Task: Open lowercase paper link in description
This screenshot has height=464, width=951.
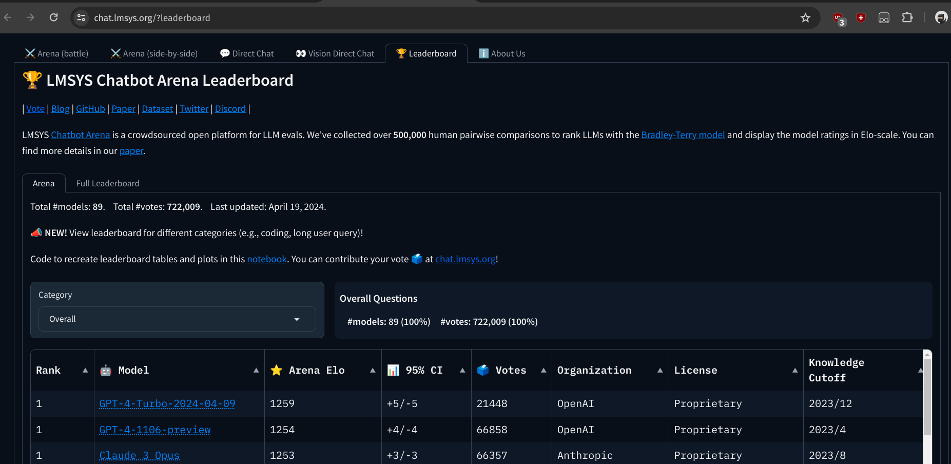Action: [x=131, y=151]
